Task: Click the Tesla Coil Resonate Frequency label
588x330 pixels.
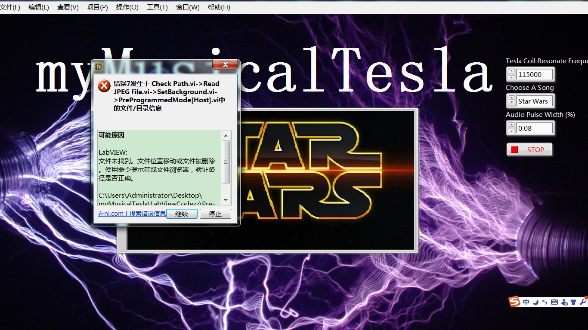Action: point(547,61)
